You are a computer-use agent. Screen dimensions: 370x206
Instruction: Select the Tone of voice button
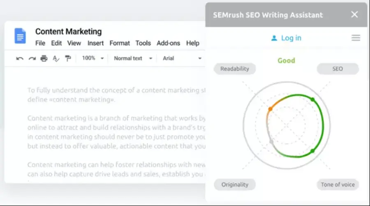(x=338, y=185)
